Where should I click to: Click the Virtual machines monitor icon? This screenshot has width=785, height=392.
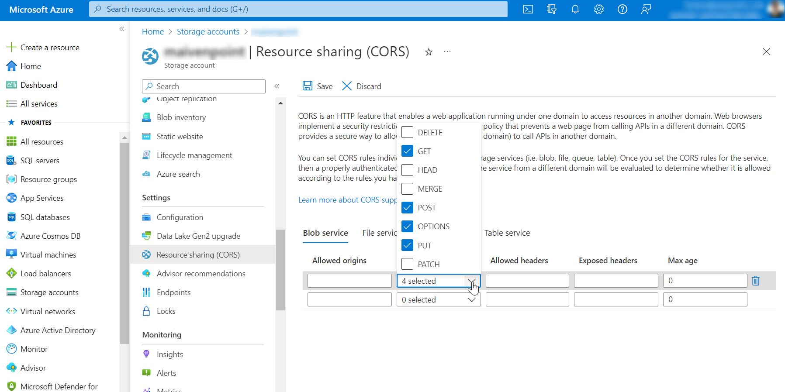pos(11,254)
